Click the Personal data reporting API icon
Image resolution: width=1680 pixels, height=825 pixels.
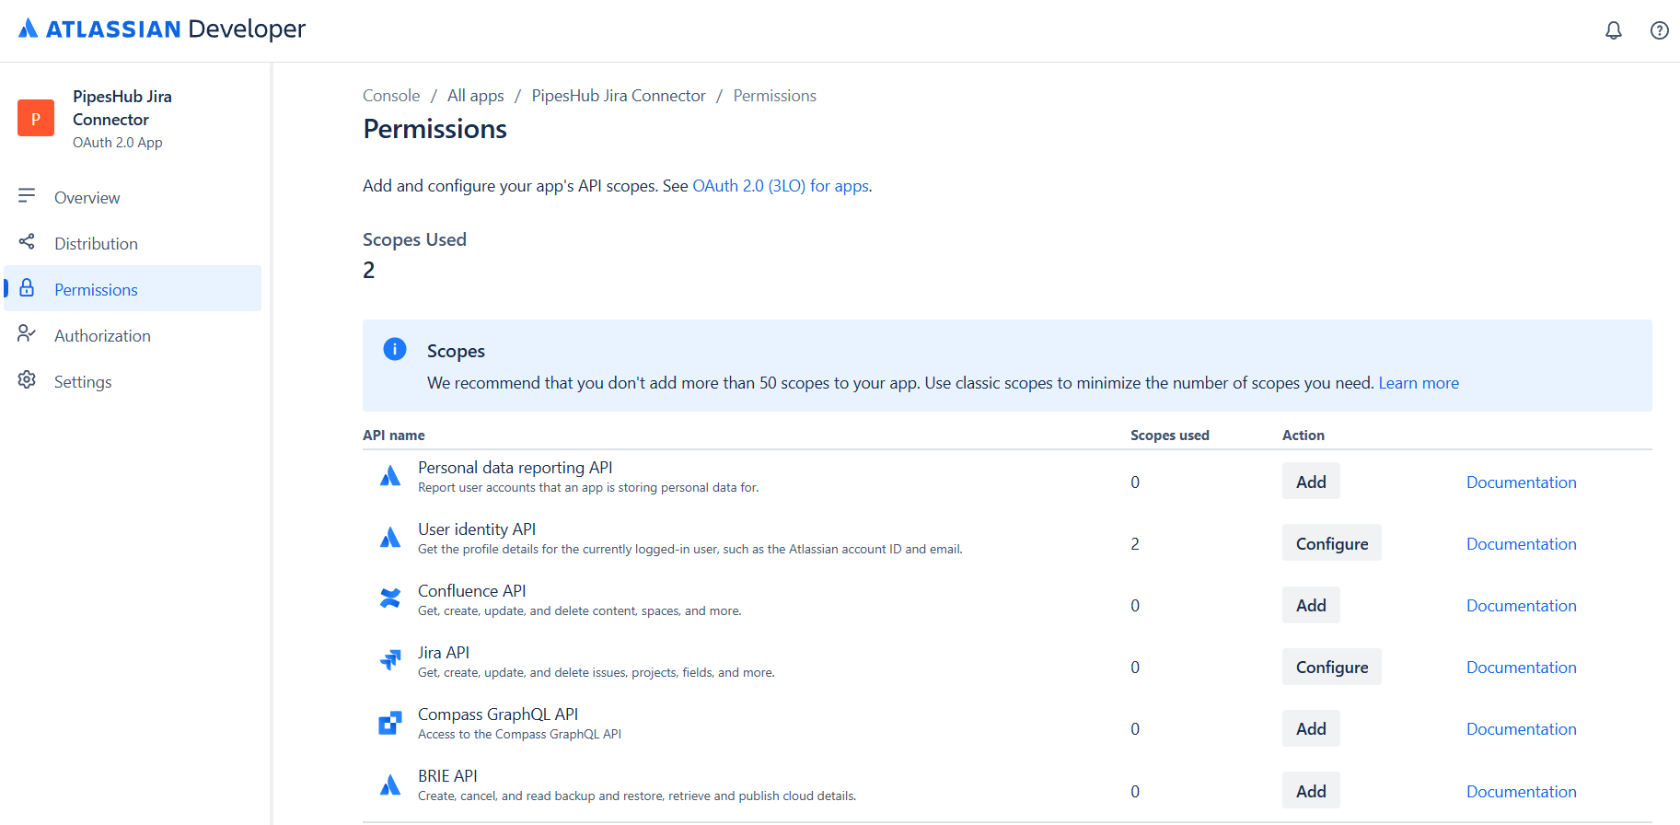click(x=390, y=476)
